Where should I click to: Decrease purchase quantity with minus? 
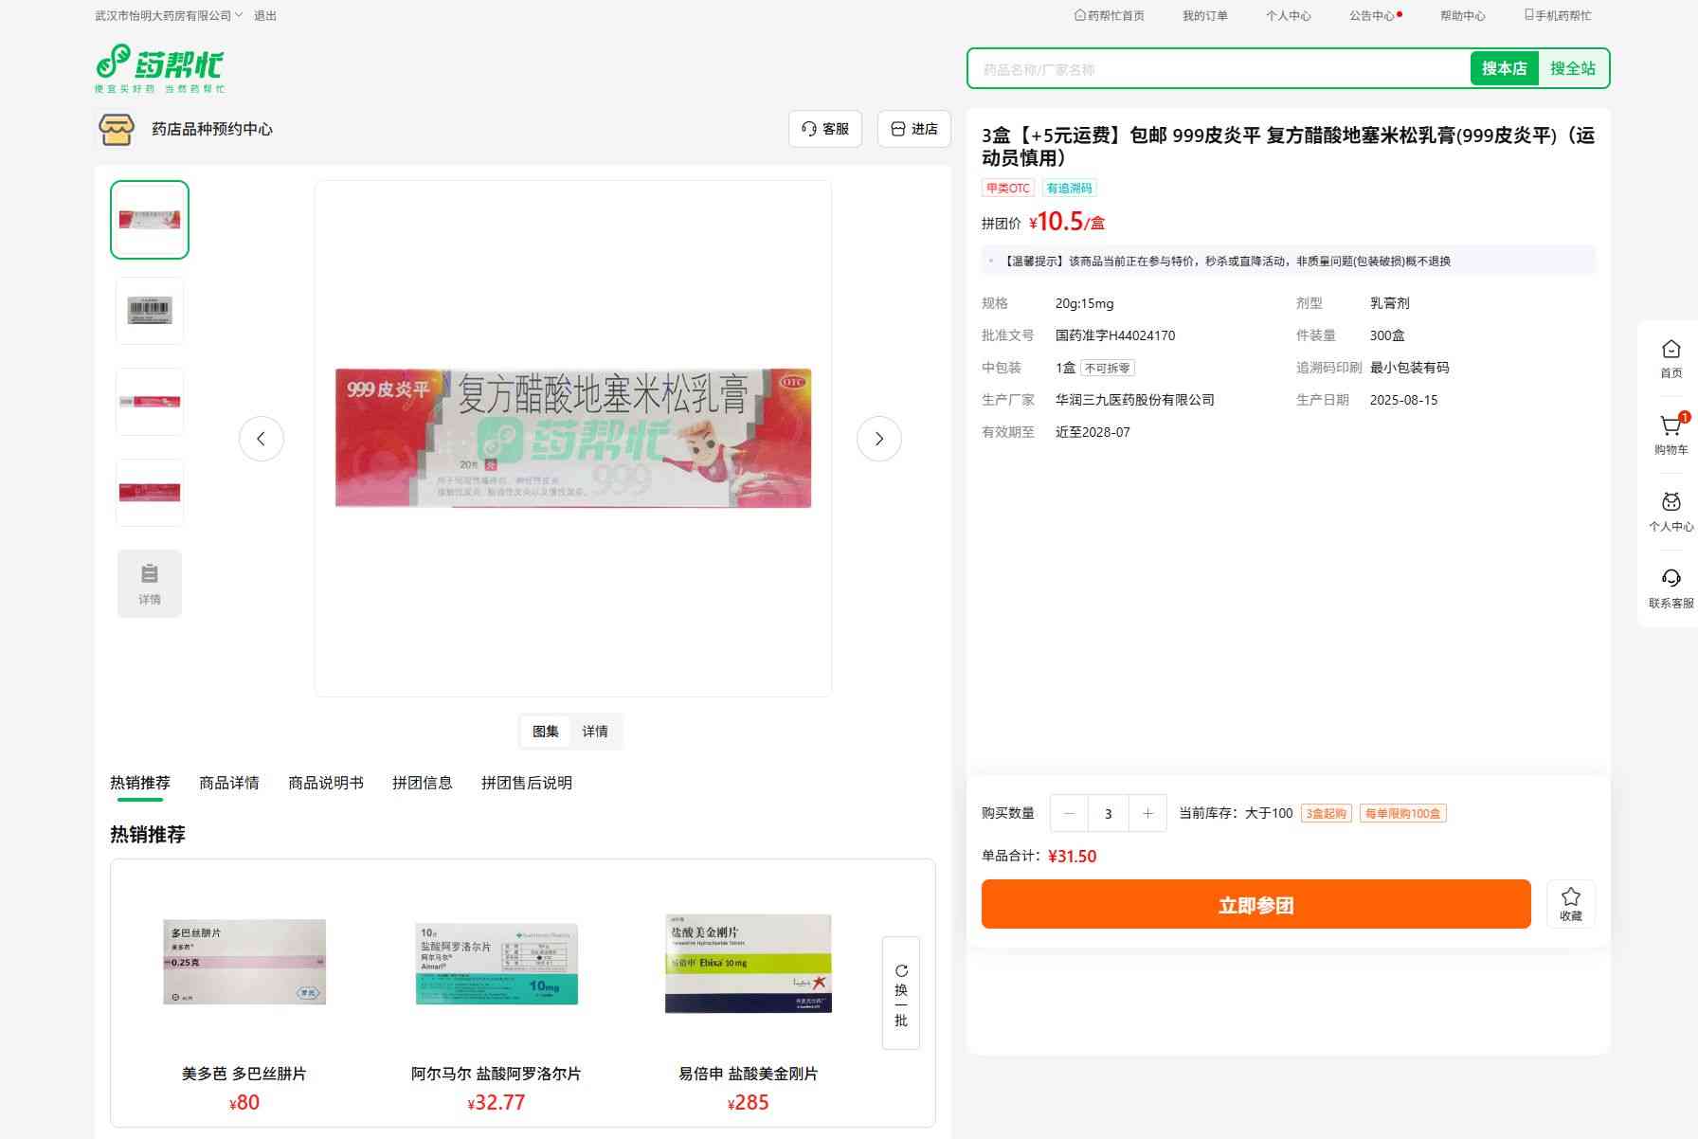(x=1070, y=813)
